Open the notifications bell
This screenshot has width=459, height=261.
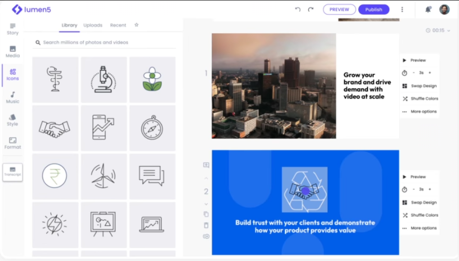pos(428,9)
